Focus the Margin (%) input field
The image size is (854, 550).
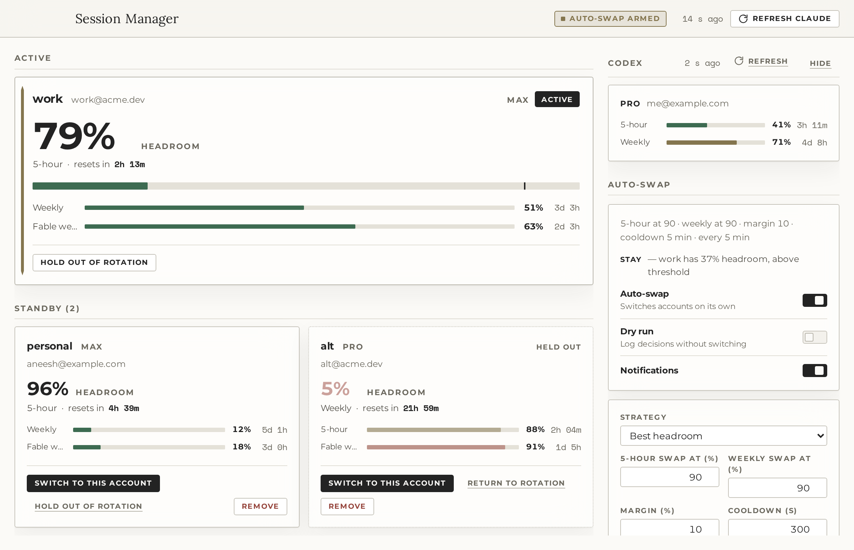(x=669, y=528)
